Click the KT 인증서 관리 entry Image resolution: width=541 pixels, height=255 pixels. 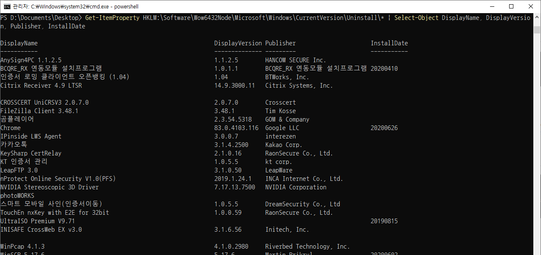pos(24,162)
